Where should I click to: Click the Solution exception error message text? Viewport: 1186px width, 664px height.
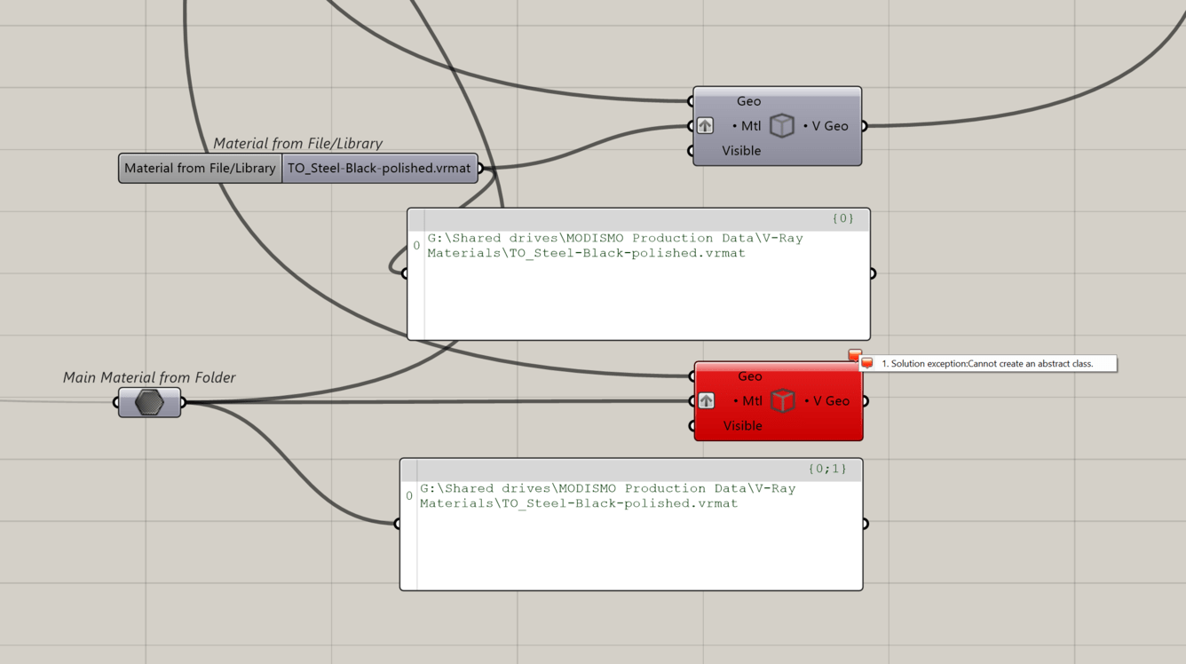(x=985, y=363)
